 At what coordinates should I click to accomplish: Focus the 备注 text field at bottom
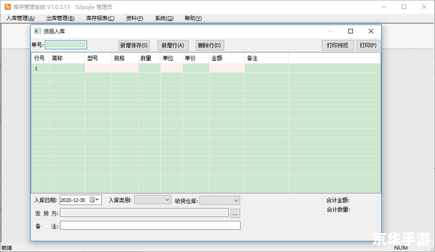point(150,225)
